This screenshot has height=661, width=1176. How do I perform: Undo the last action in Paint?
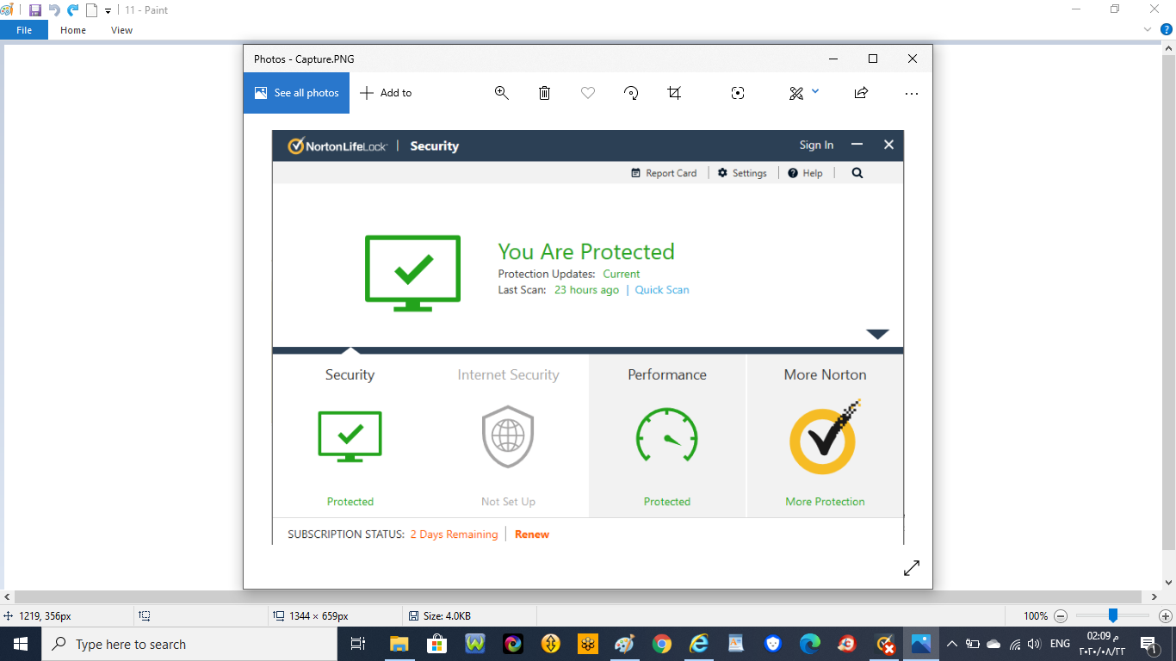[54, 10]
